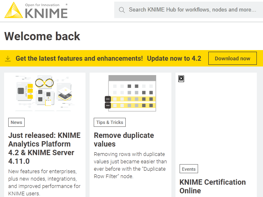Click the KNIME logo
263x197 pixels.
[36, 10]
